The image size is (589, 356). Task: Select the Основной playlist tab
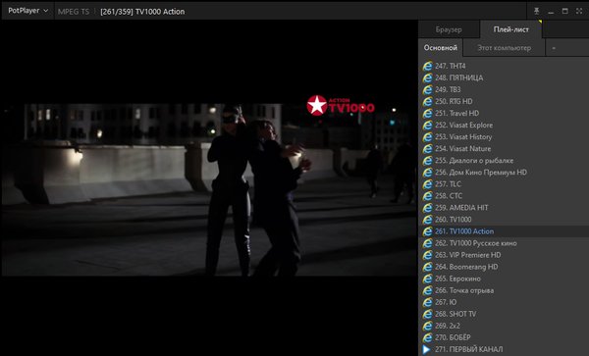(x=440, y=48)
